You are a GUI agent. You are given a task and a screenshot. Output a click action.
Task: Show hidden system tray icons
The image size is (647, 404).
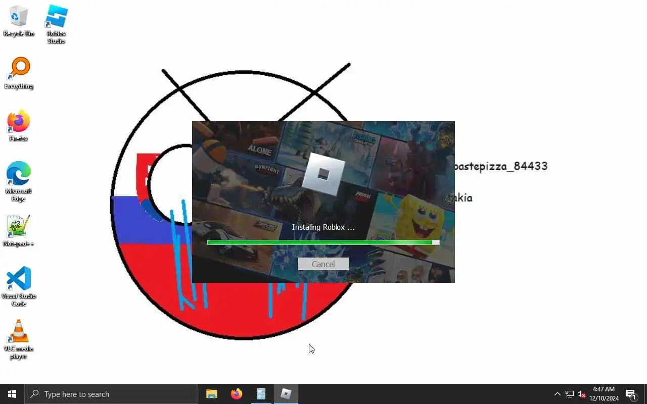[x=557, y=394]
